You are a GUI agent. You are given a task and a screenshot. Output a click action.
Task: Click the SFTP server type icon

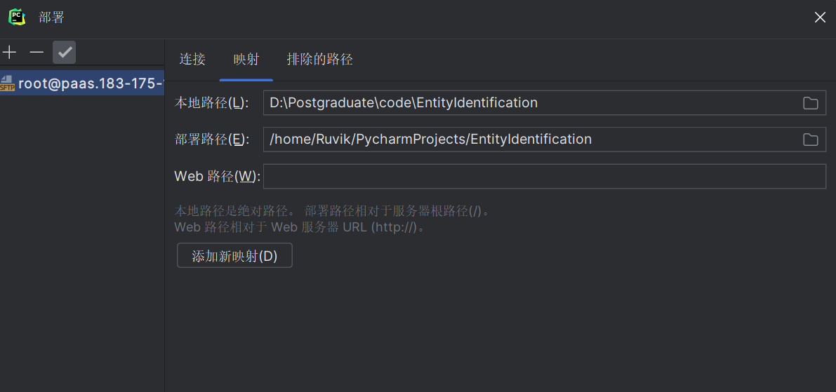tap(7, 83)
